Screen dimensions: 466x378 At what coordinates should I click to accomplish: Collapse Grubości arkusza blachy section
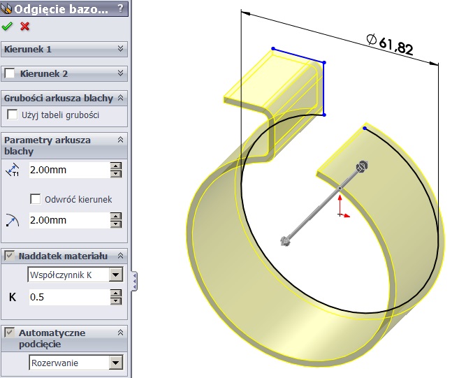(x=120, y=98)
